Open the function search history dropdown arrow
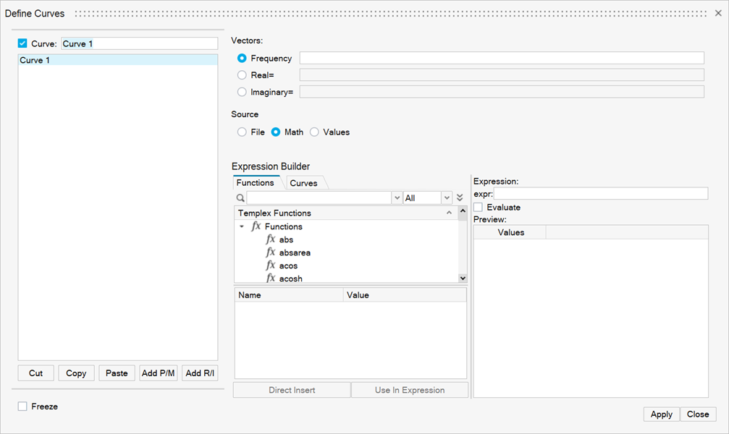729x434 pixels. [397, 197]
